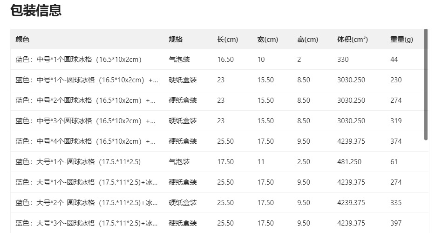This screenshot has width=435, height=233.
Task: Click the 规格 column header
Action: (176, 40)
